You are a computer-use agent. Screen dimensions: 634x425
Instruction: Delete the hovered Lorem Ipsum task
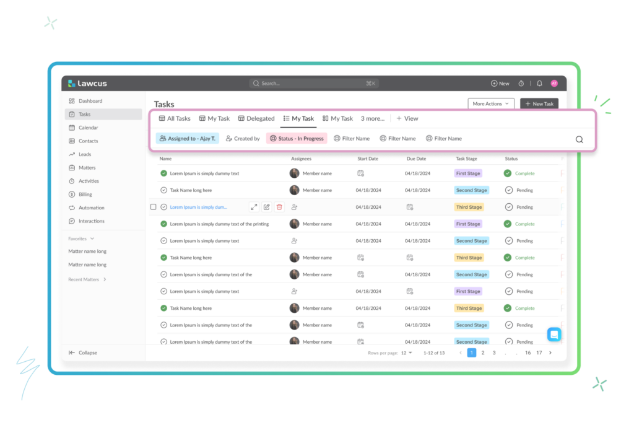pyautogui.click(x=279, y=208)
